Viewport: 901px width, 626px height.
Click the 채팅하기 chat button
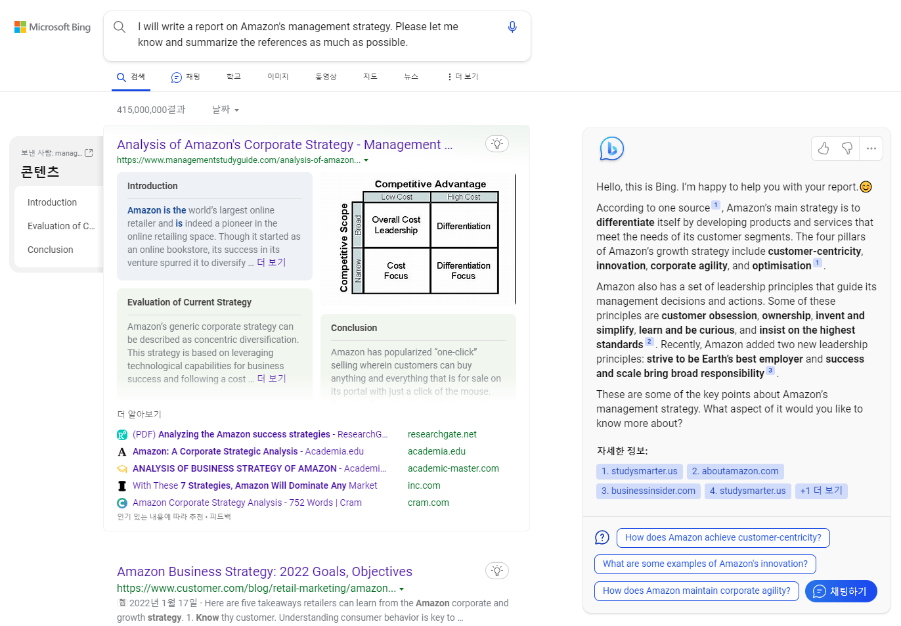[841, 591]
